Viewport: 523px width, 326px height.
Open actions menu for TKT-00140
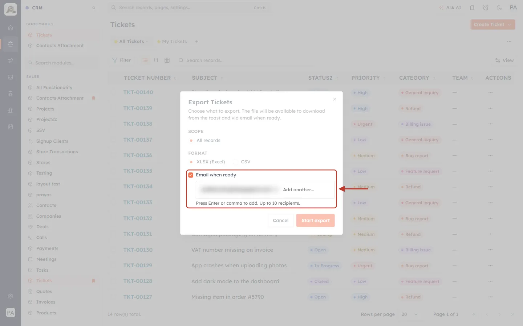(x=490, y=92)
